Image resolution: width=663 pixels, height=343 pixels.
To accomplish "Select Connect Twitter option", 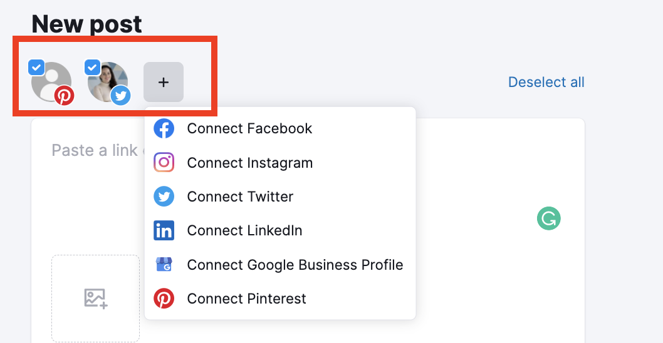I will pyautogui.click(x=240, y=197).
